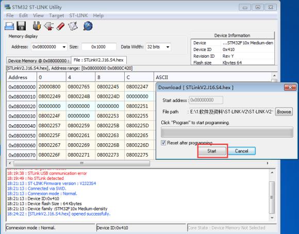Open the Target menu
Screen dimensions: 299x234
(56, 15)
